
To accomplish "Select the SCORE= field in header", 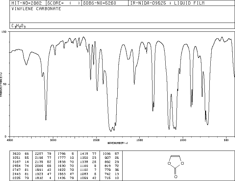I will click(x=64, y=3).
